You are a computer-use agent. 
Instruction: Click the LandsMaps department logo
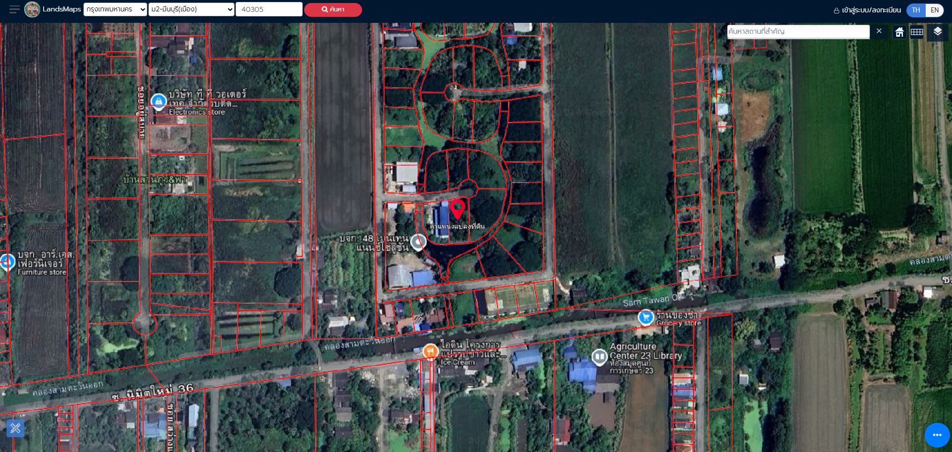click(32, 9)
